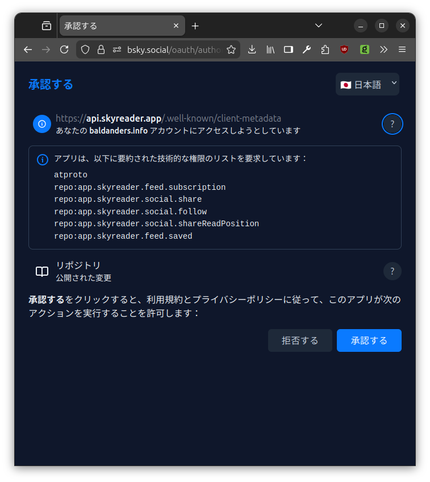Screen dimensions: 430x482
Task: Click the repository book icon
Action: tap(42, 272)
